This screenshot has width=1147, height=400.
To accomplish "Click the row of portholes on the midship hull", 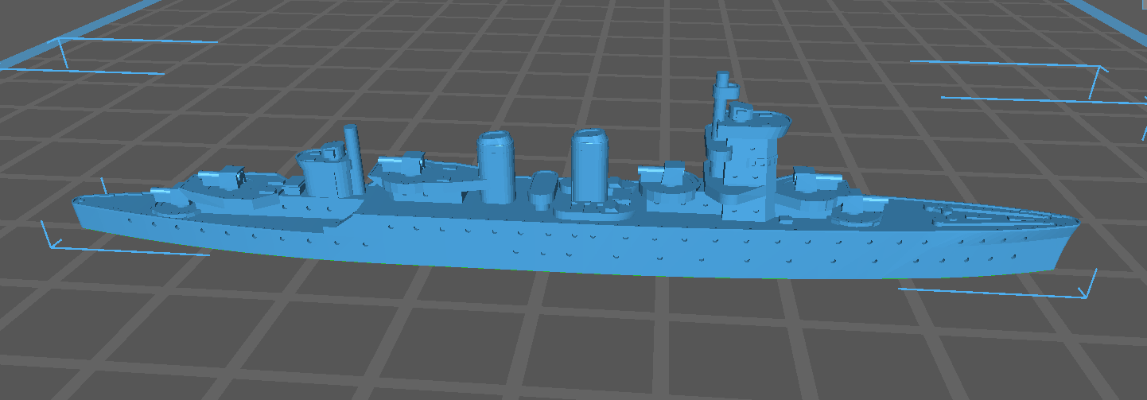I will pos(557,239).
